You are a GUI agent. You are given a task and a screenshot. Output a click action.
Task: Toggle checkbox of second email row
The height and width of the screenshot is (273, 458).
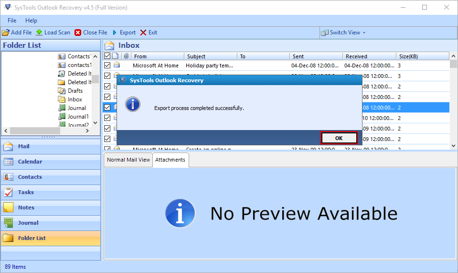point(107,76)
